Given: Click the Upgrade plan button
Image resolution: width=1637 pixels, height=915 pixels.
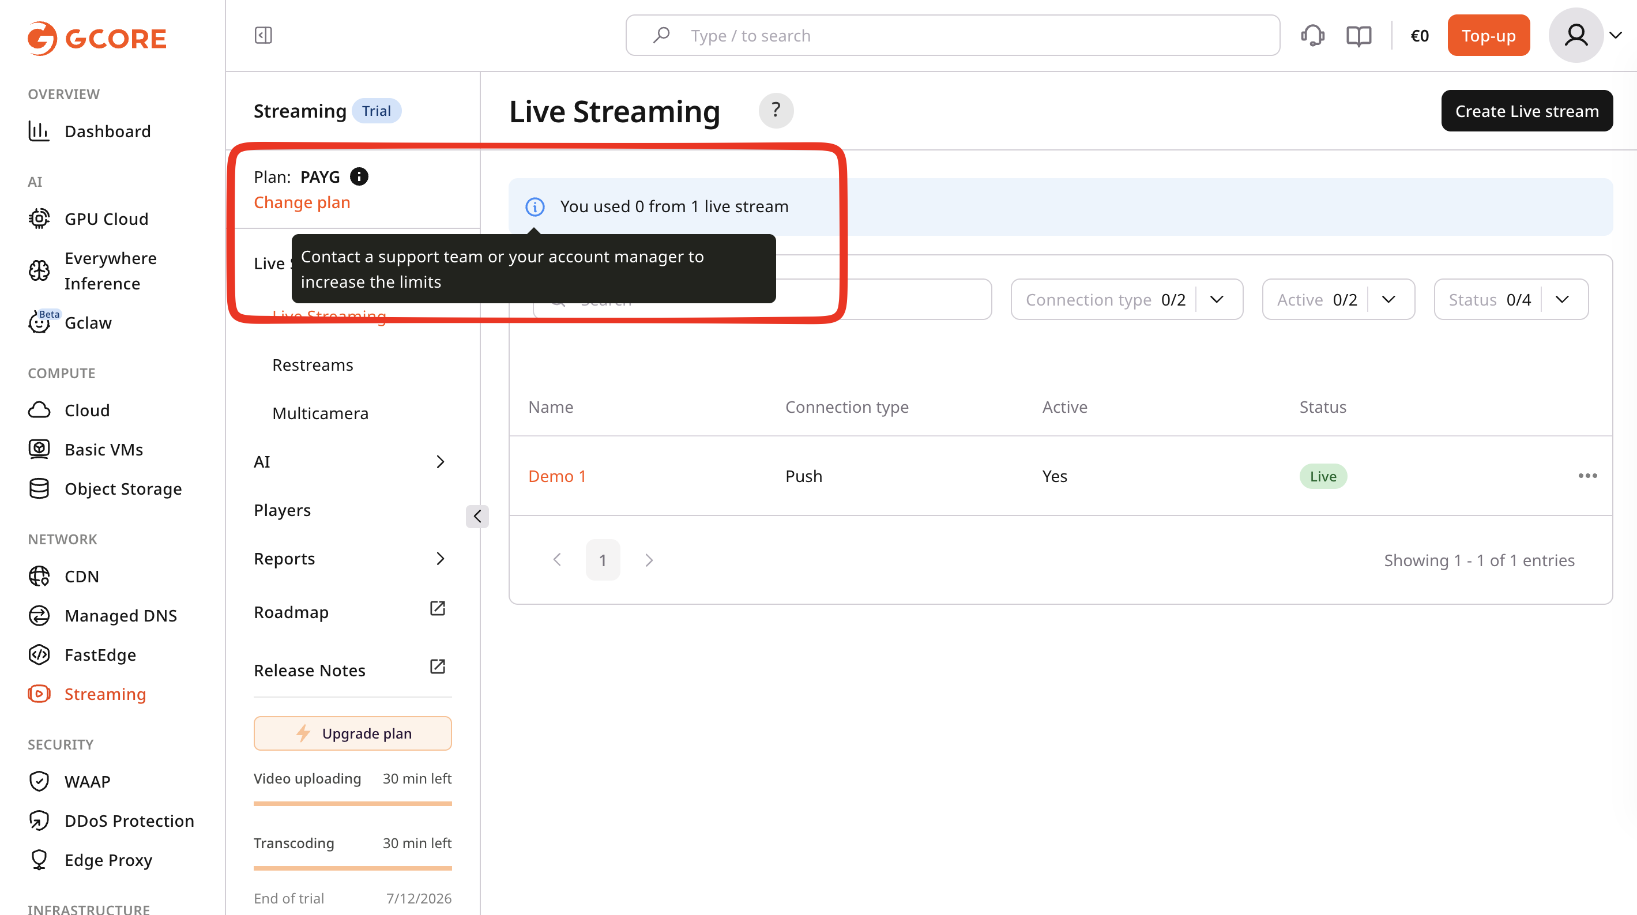Looking at the screenshot, I should pyautogui.click(x=353, y=733).
